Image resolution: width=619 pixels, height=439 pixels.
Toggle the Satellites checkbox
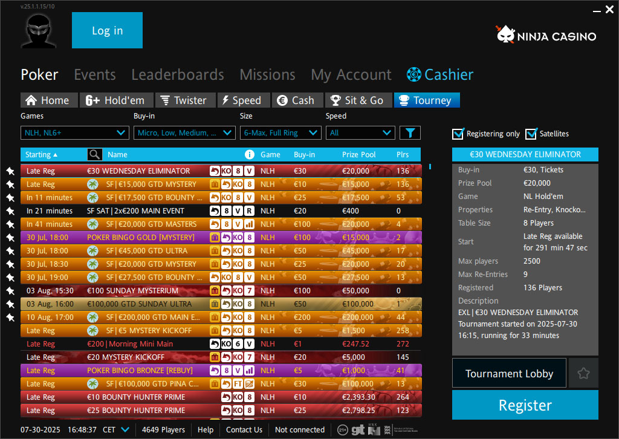tap(531, 134)
